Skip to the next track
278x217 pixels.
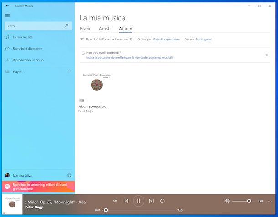tap(151, 201)
